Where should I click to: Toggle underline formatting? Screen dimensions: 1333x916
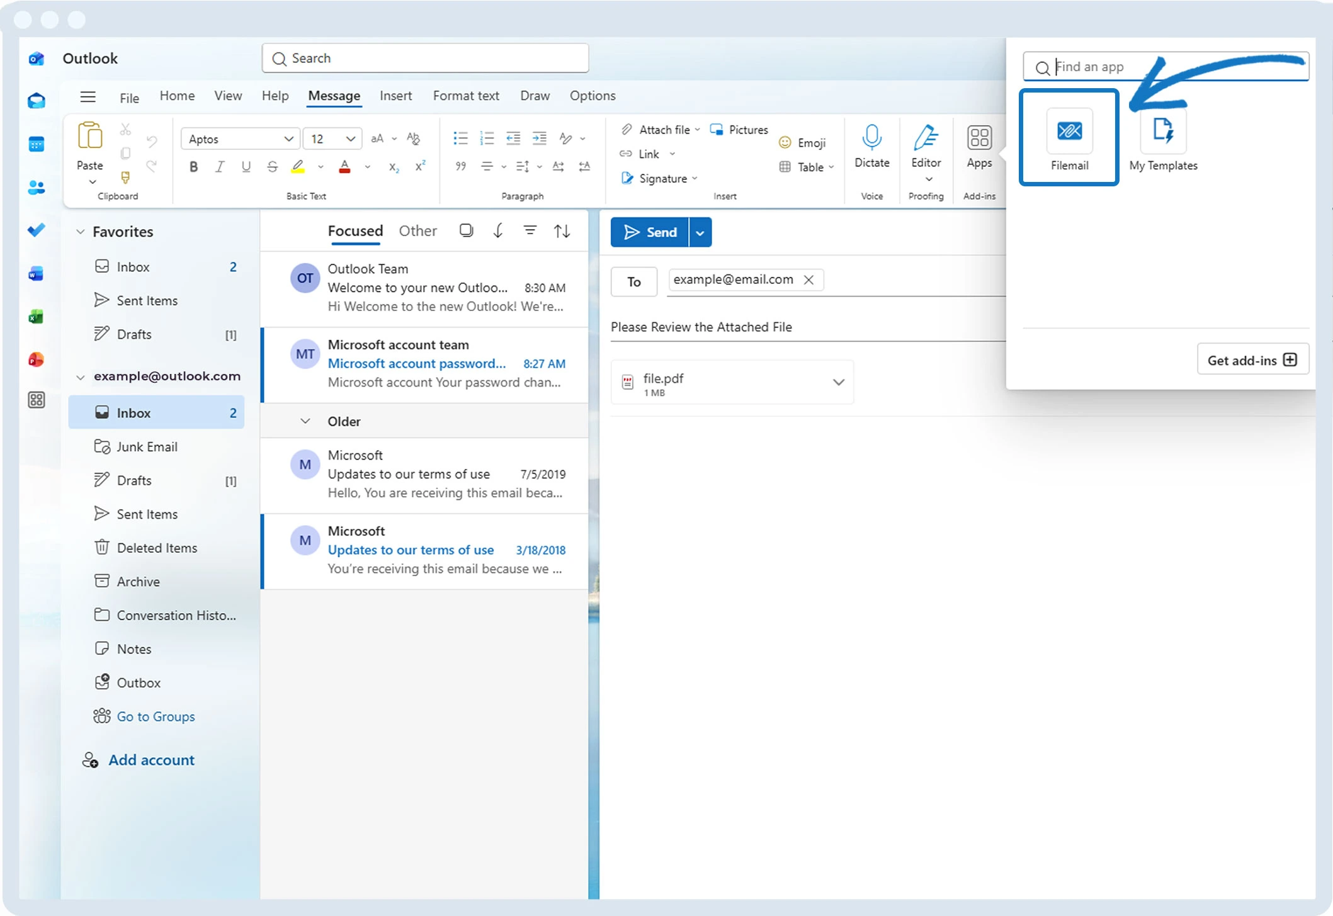[246, 167]
